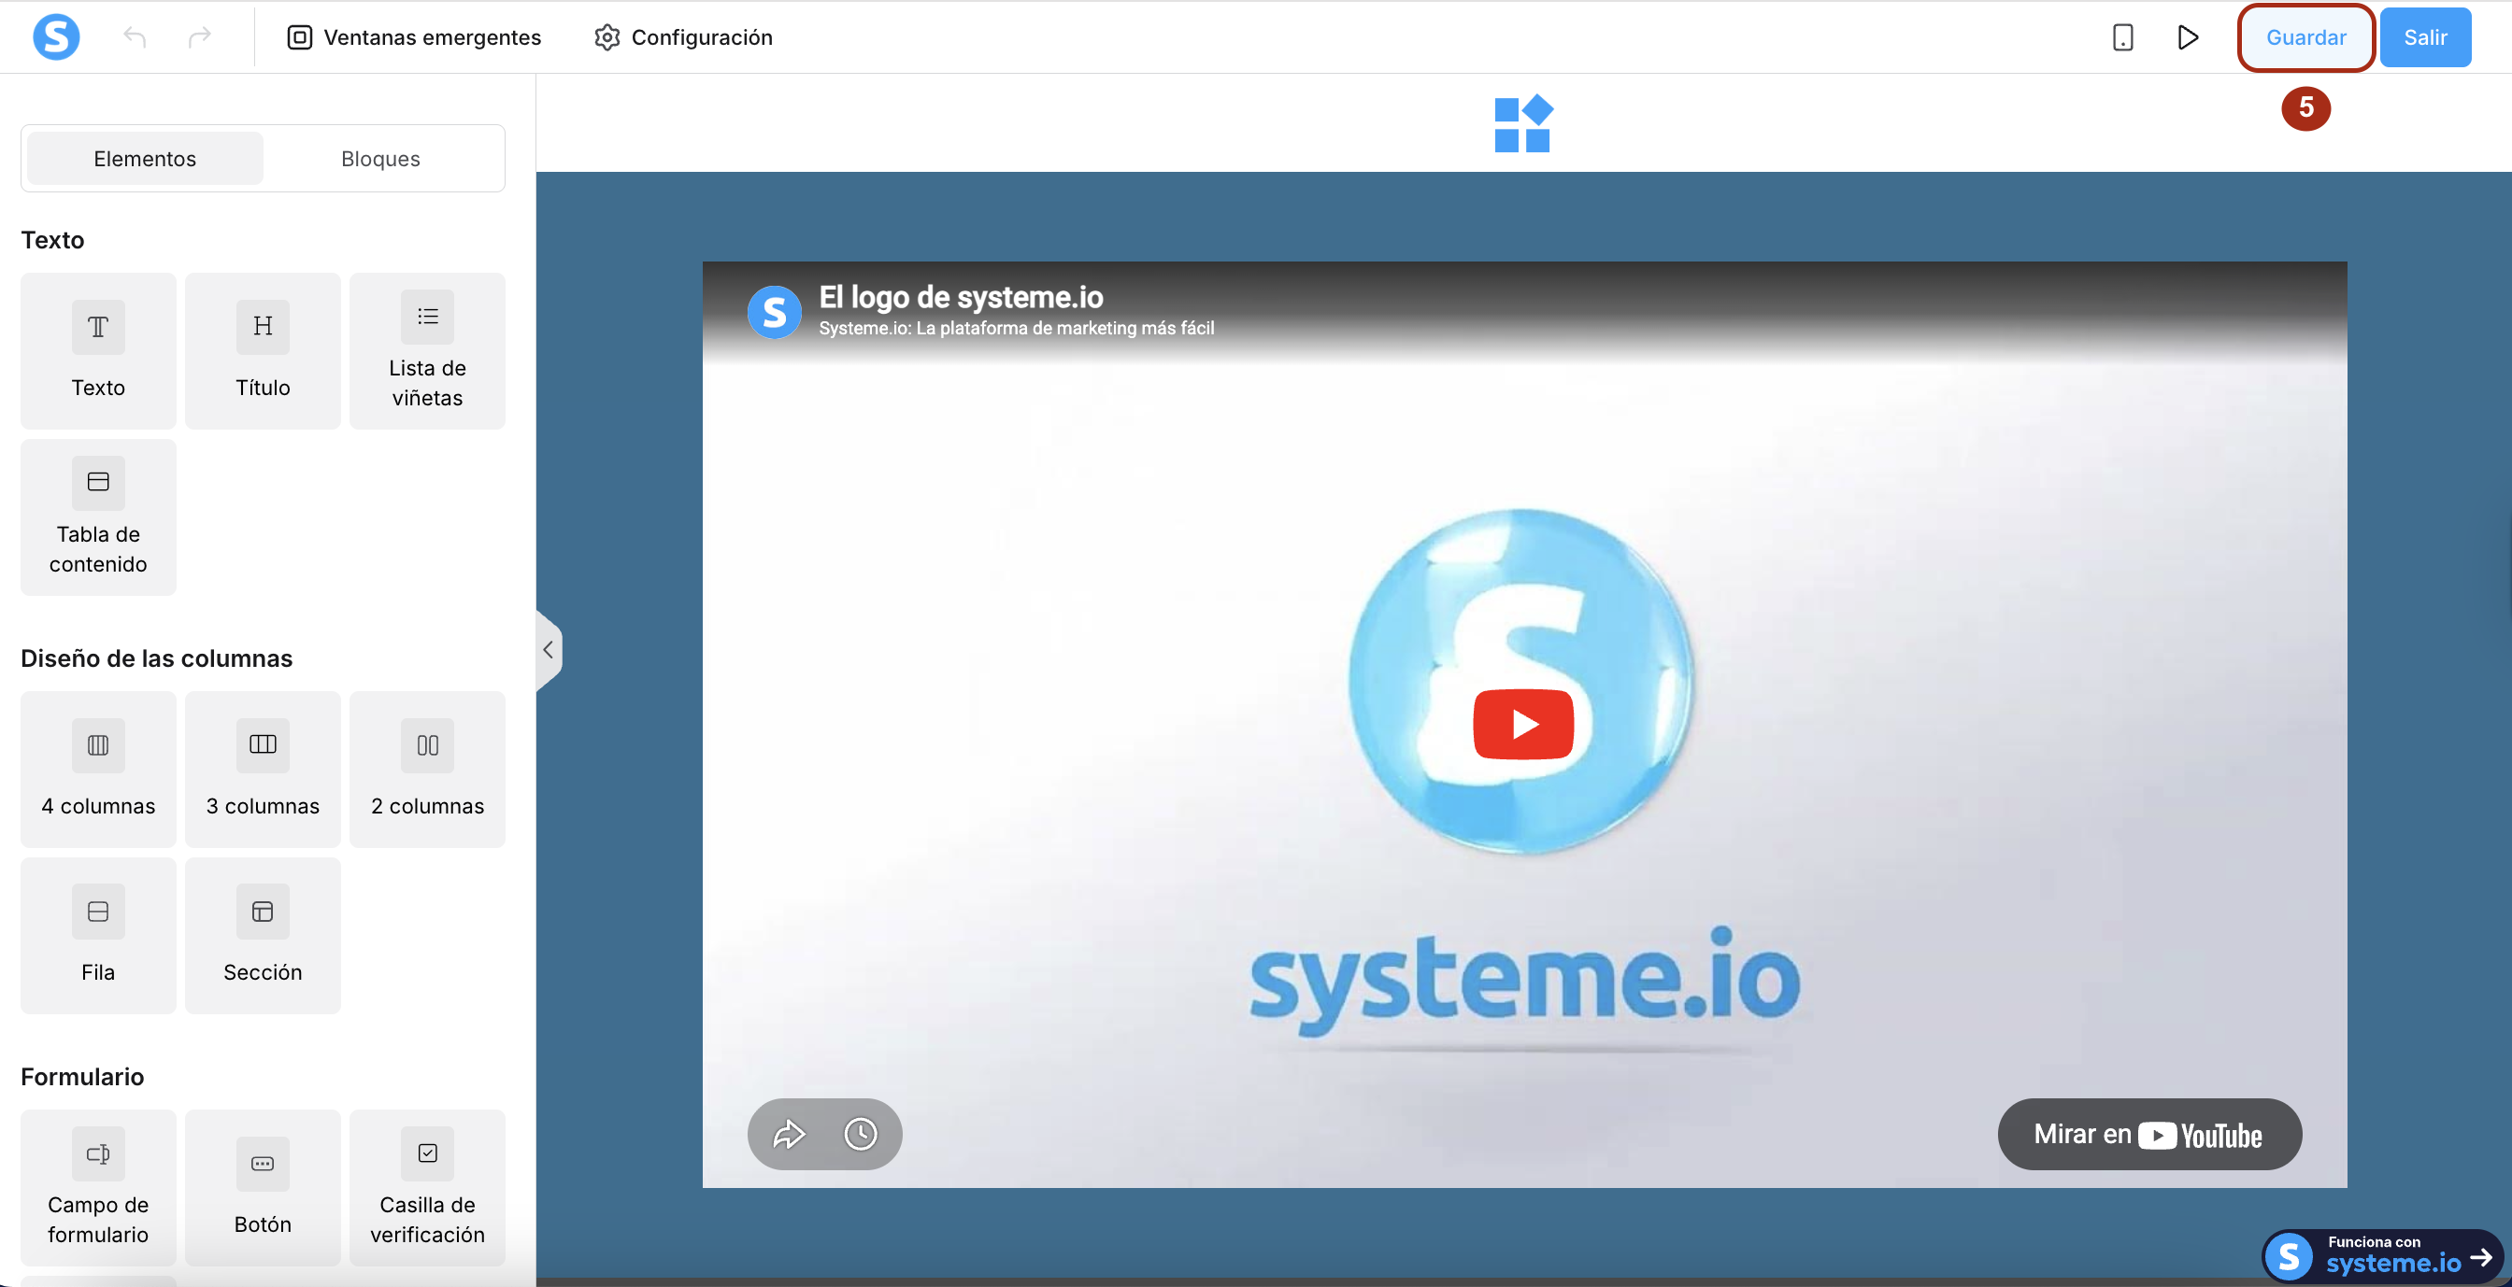The image size is (2512, 1287).
Task: Select the Elementos tab
Action: click(x=144, y=159)
